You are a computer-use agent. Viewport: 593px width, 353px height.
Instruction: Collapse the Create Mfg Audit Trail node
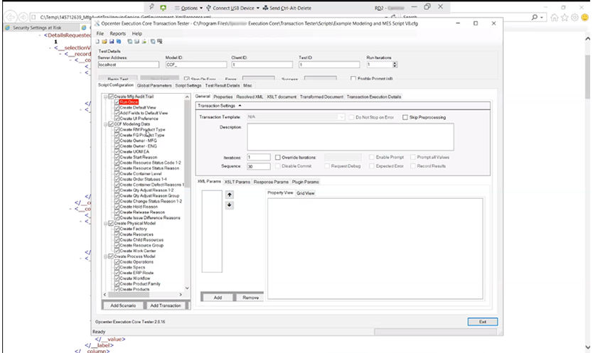106,96
